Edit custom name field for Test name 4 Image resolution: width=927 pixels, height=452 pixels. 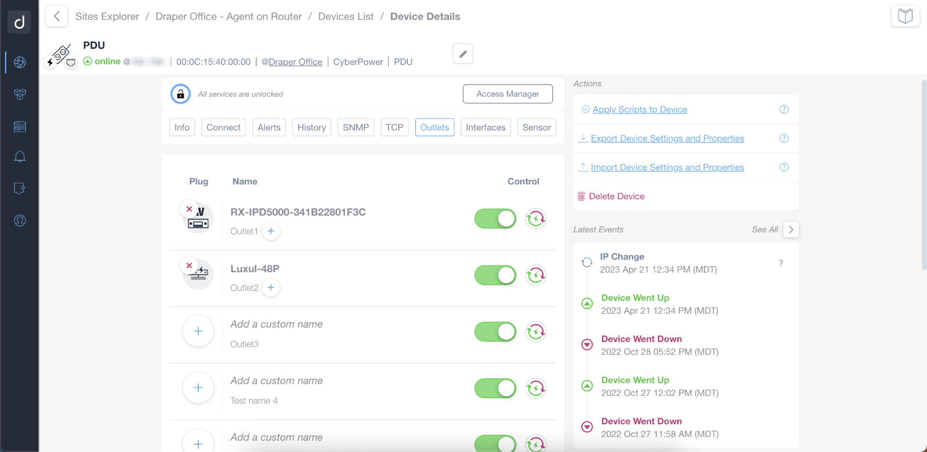[x=276, y=381]
